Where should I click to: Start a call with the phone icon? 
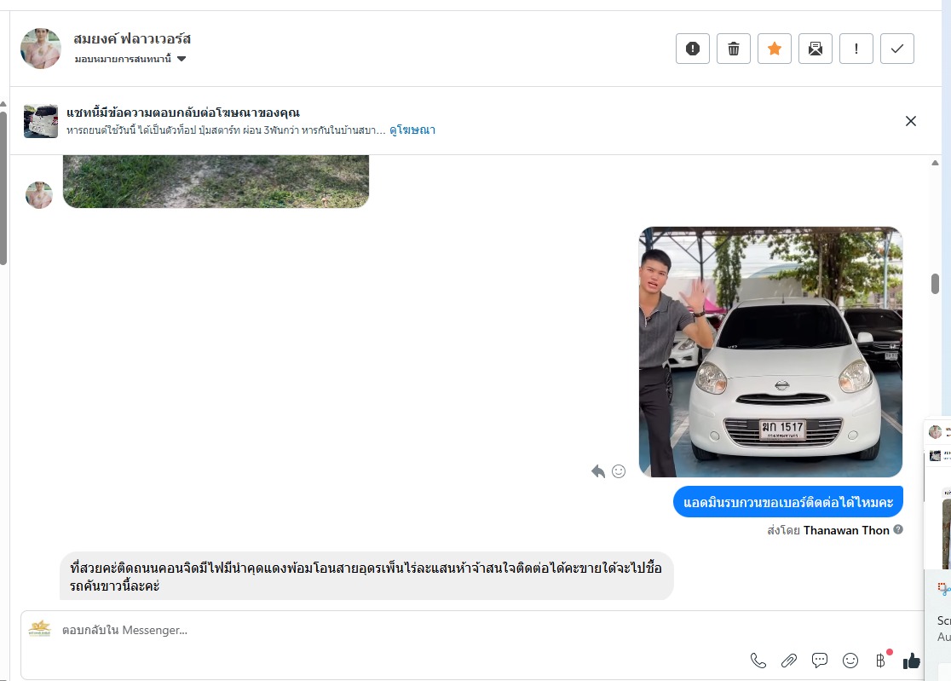point(758,661)
